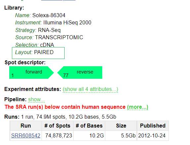Expand the Pipeline show... link
This screenshot has width=190, height=145.
[36, 100]
